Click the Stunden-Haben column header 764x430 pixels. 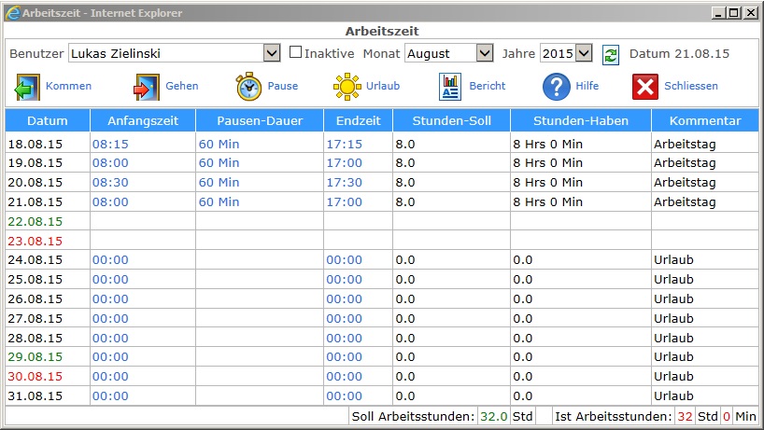[580, 121]
